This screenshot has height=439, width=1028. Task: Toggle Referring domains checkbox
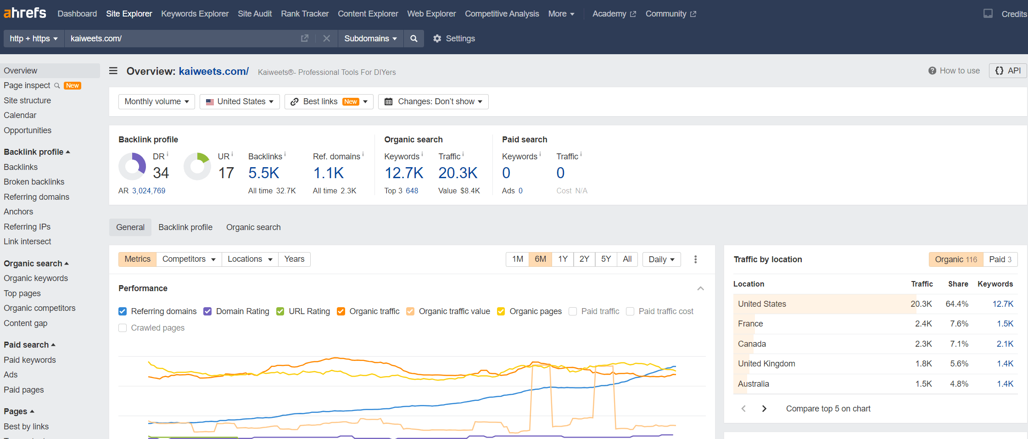click(x=123, y=311)
